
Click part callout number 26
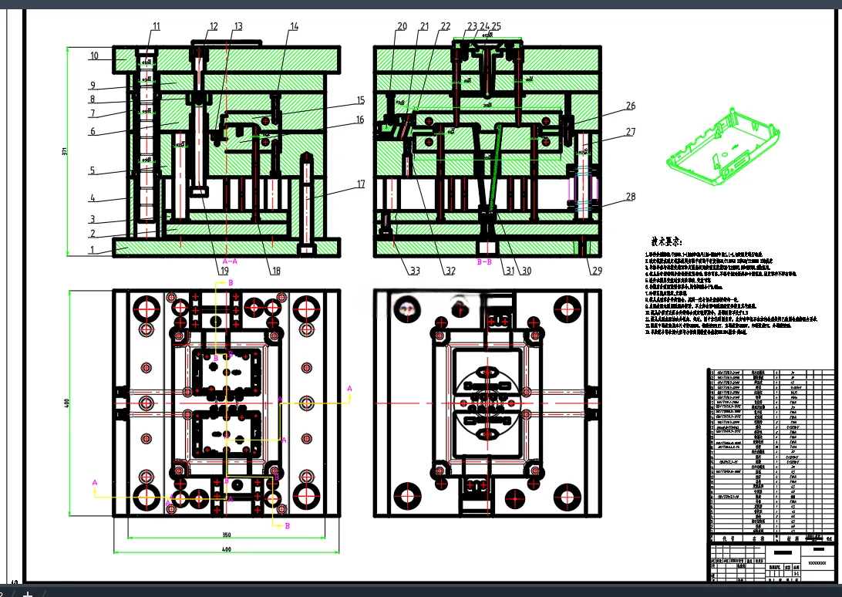coord(631,106)
